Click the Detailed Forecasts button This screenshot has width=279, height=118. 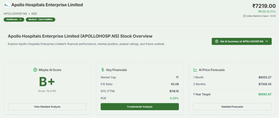[232, 107]
